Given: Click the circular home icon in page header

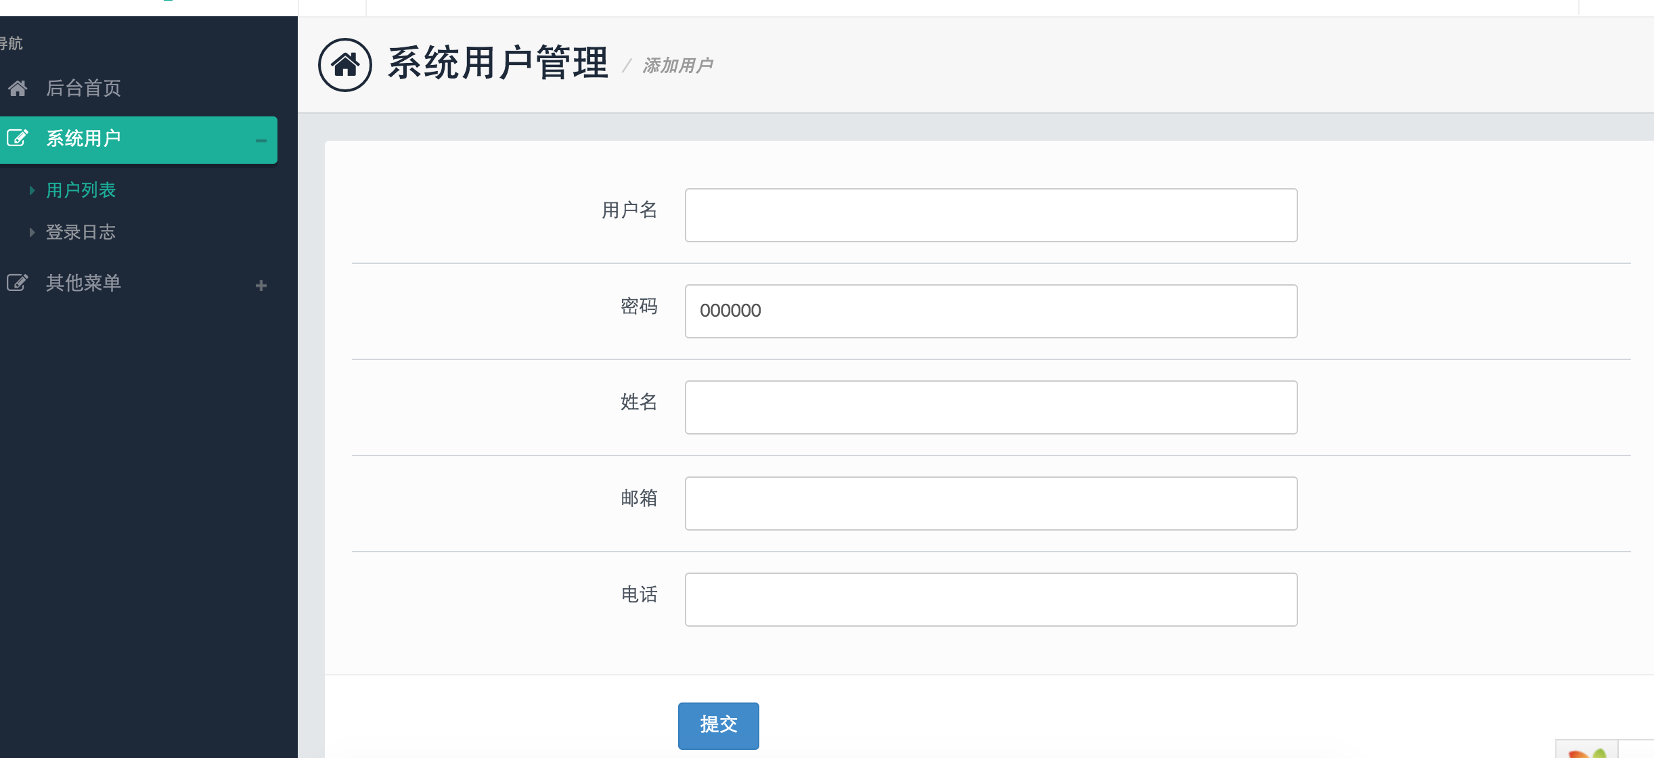Looking at the screenshot, I should (x=345, y=65).
